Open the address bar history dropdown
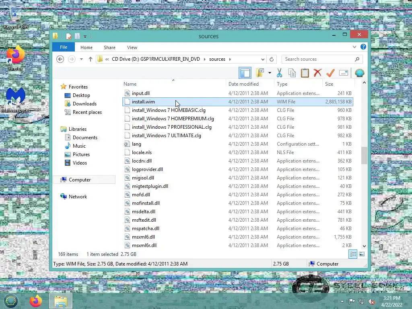 (x=262, y=60)
